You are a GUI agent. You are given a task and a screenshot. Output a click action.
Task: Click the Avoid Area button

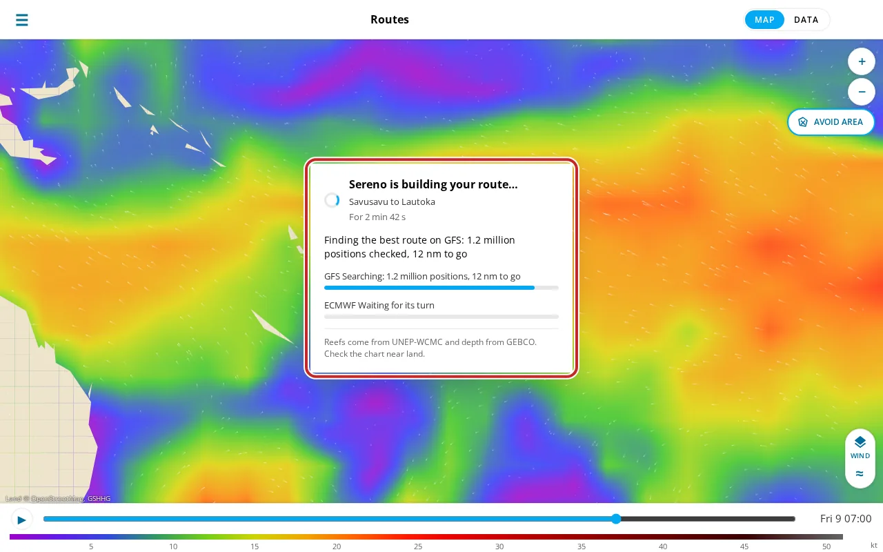coord(831,122)
